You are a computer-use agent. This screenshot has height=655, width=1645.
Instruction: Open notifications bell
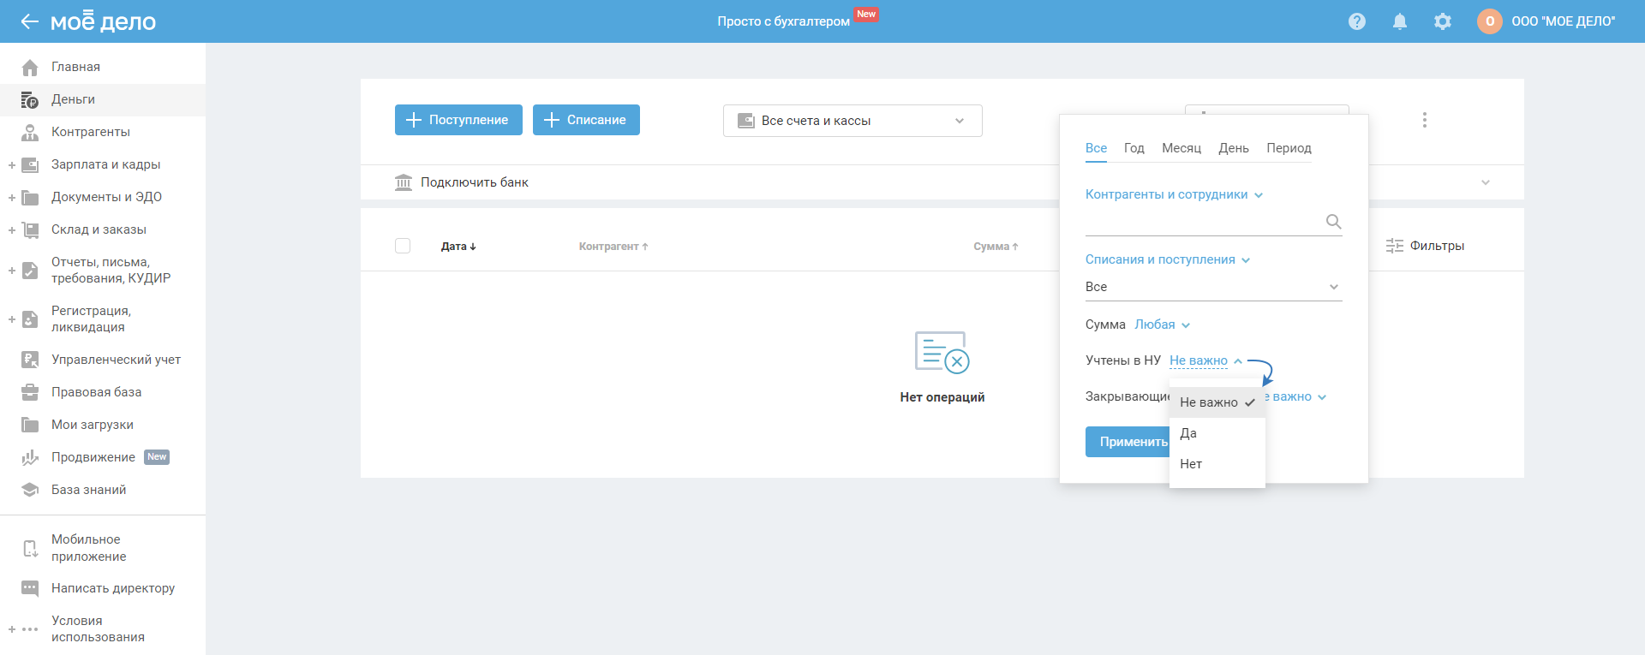[1400, 21]
